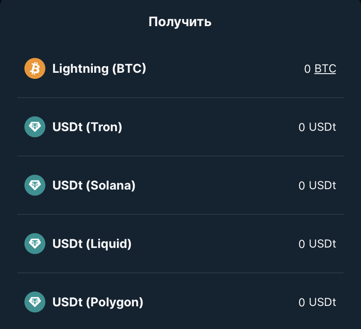Choose USDt (Solana) network option
361x329 pixels.
point(180,186)
